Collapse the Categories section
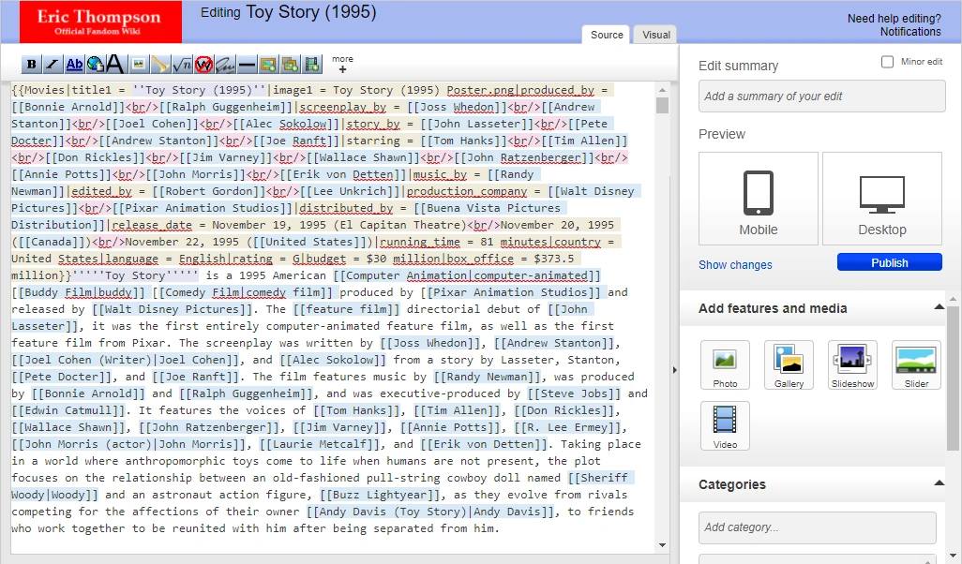 [939, 483]
